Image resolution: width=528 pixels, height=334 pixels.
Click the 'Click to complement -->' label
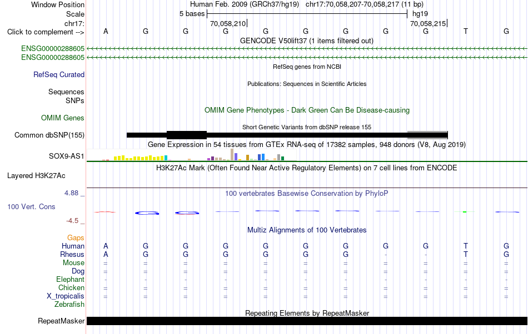pos(46,32)
